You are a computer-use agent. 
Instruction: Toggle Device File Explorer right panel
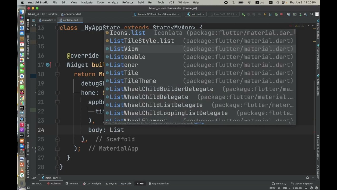(x=318, y=148)
